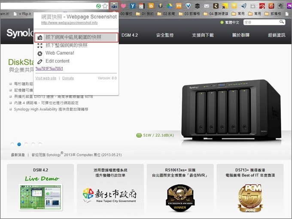Click the aperture icon beside Web Camera!
Screen dimensions: 292x219
click(x=40, y=54)
